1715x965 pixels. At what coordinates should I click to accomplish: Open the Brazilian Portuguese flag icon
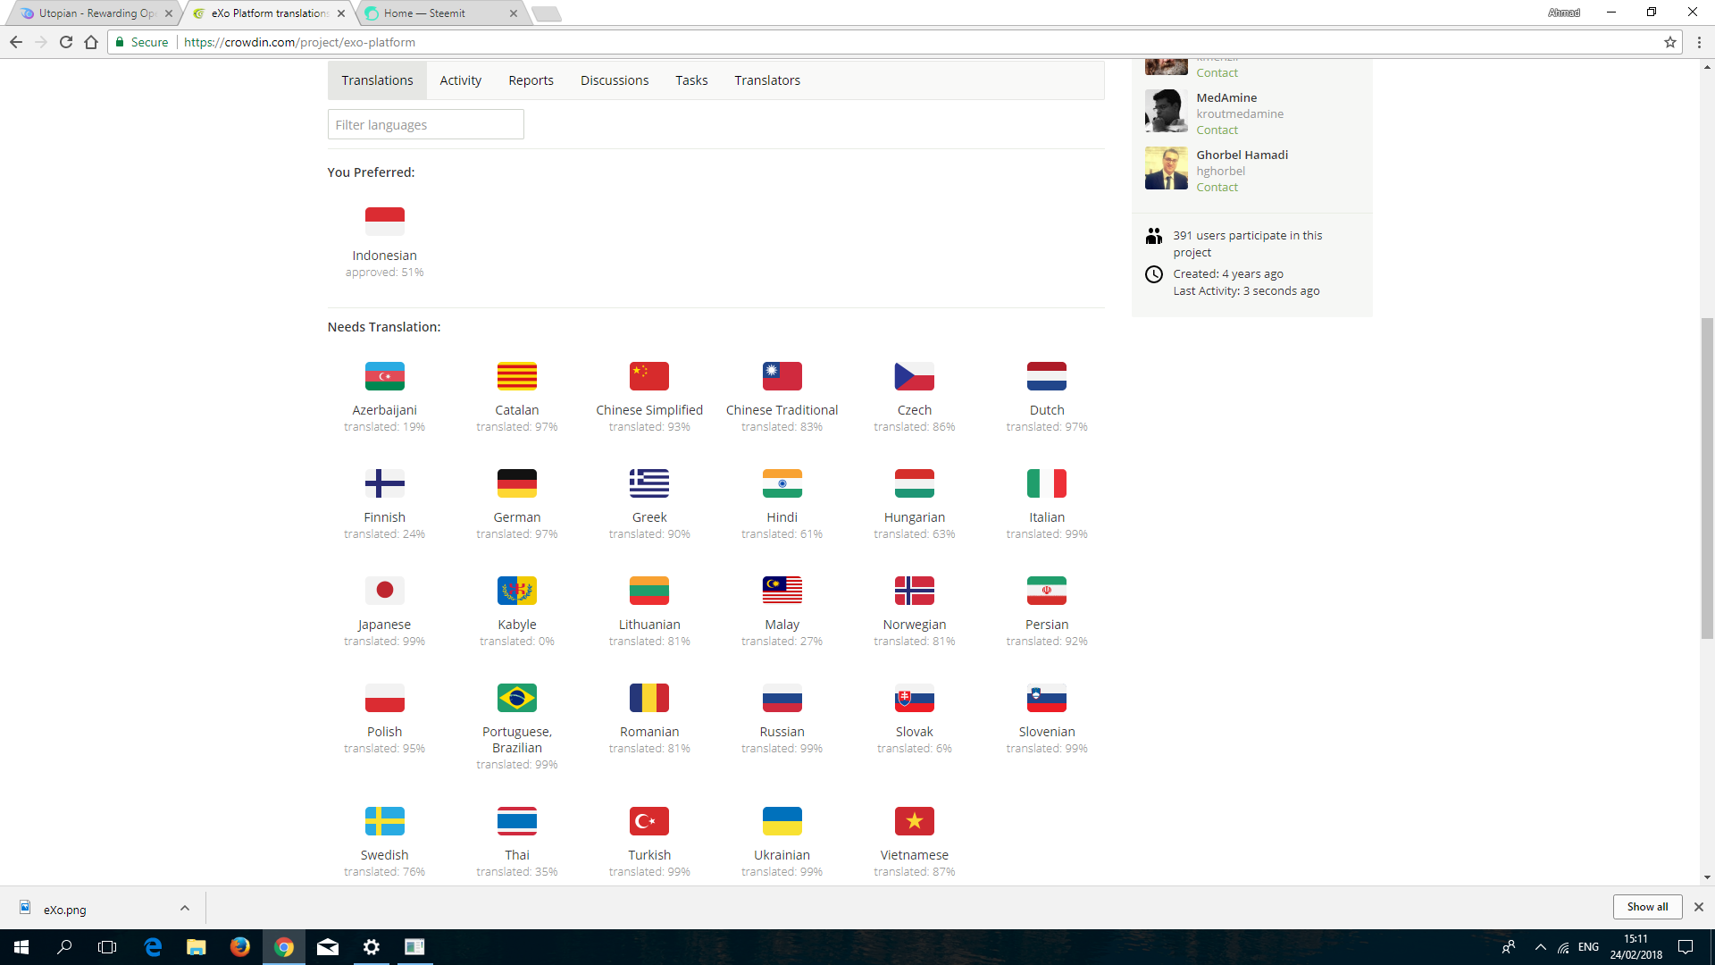pyautogui.click(x=516, y=698)
